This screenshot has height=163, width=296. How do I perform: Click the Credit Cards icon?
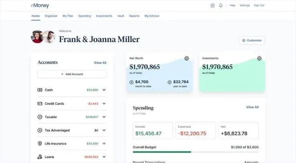(40, 103)
